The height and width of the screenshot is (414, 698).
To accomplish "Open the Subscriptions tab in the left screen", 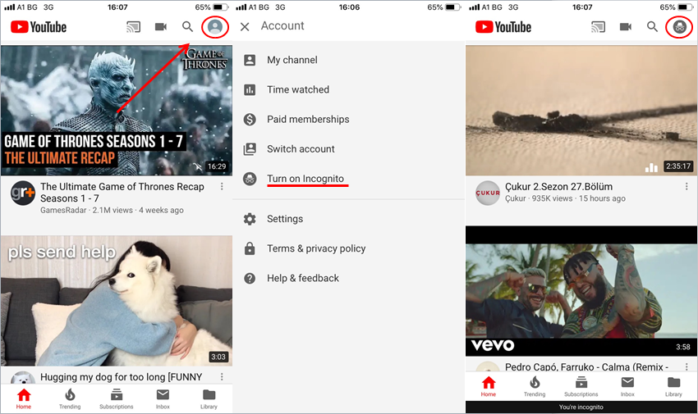I will click(116, 399).
